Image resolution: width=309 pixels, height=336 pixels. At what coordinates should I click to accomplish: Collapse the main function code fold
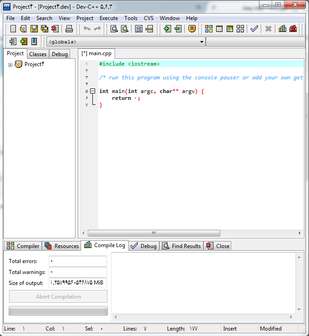(x=92, y=91)
